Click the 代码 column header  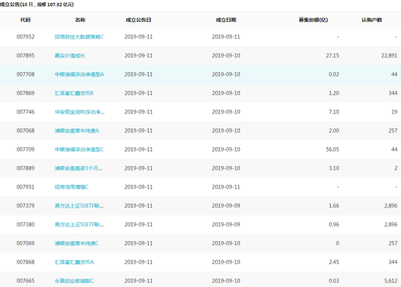pyautogui.click(x=26, y=20)
